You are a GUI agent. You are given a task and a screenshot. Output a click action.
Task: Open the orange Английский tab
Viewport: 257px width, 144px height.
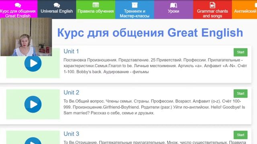245,10
